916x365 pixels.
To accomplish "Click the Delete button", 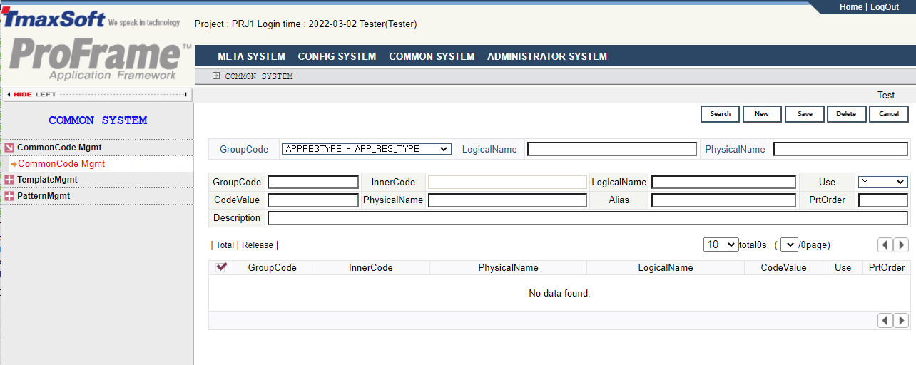I will tap(846, 114).
